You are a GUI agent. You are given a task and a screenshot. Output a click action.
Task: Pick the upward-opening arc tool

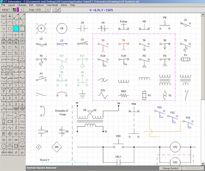click(x=3, y=22)
